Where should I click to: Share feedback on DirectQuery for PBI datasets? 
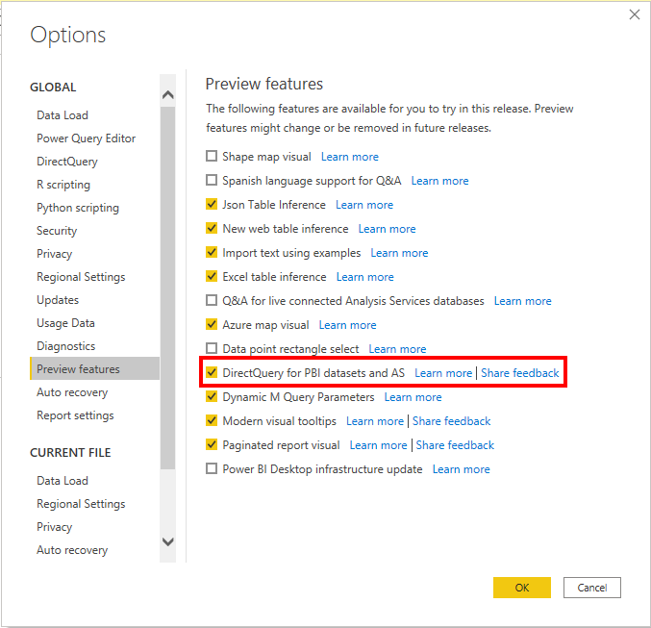520,373
